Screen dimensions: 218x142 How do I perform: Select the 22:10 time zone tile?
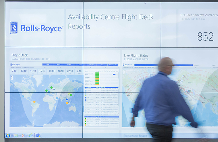tap(70, 72)
